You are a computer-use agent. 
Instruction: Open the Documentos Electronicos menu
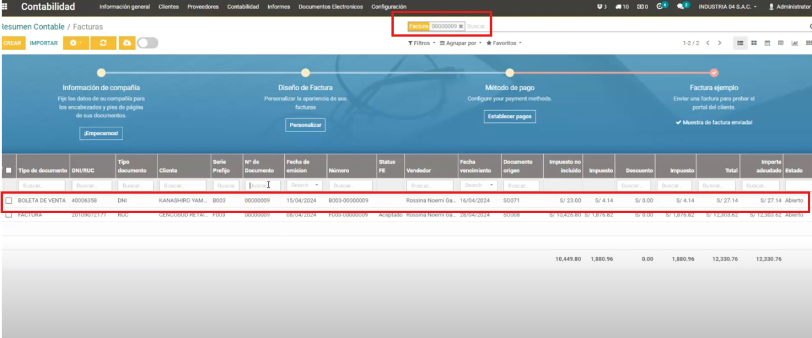coord(330,7)
